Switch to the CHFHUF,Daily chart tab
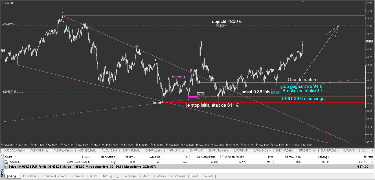Image resolution: width=375 pixels, height=180 pixels. tap(176, 150)
